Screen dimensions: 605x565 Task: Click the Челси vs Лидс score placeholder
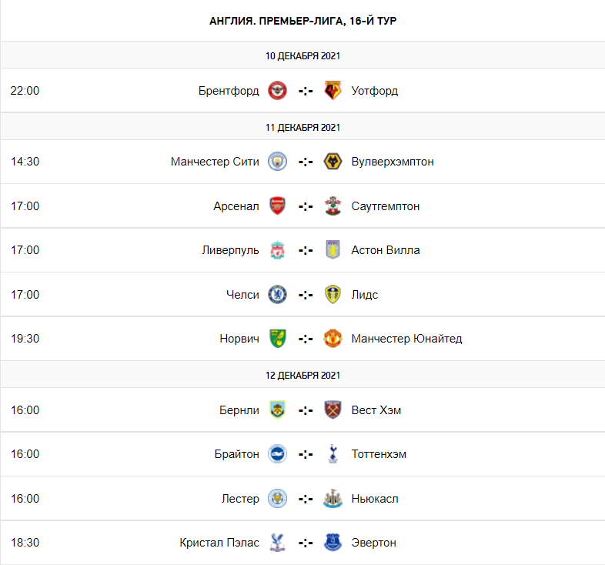[x=306, y=294]
